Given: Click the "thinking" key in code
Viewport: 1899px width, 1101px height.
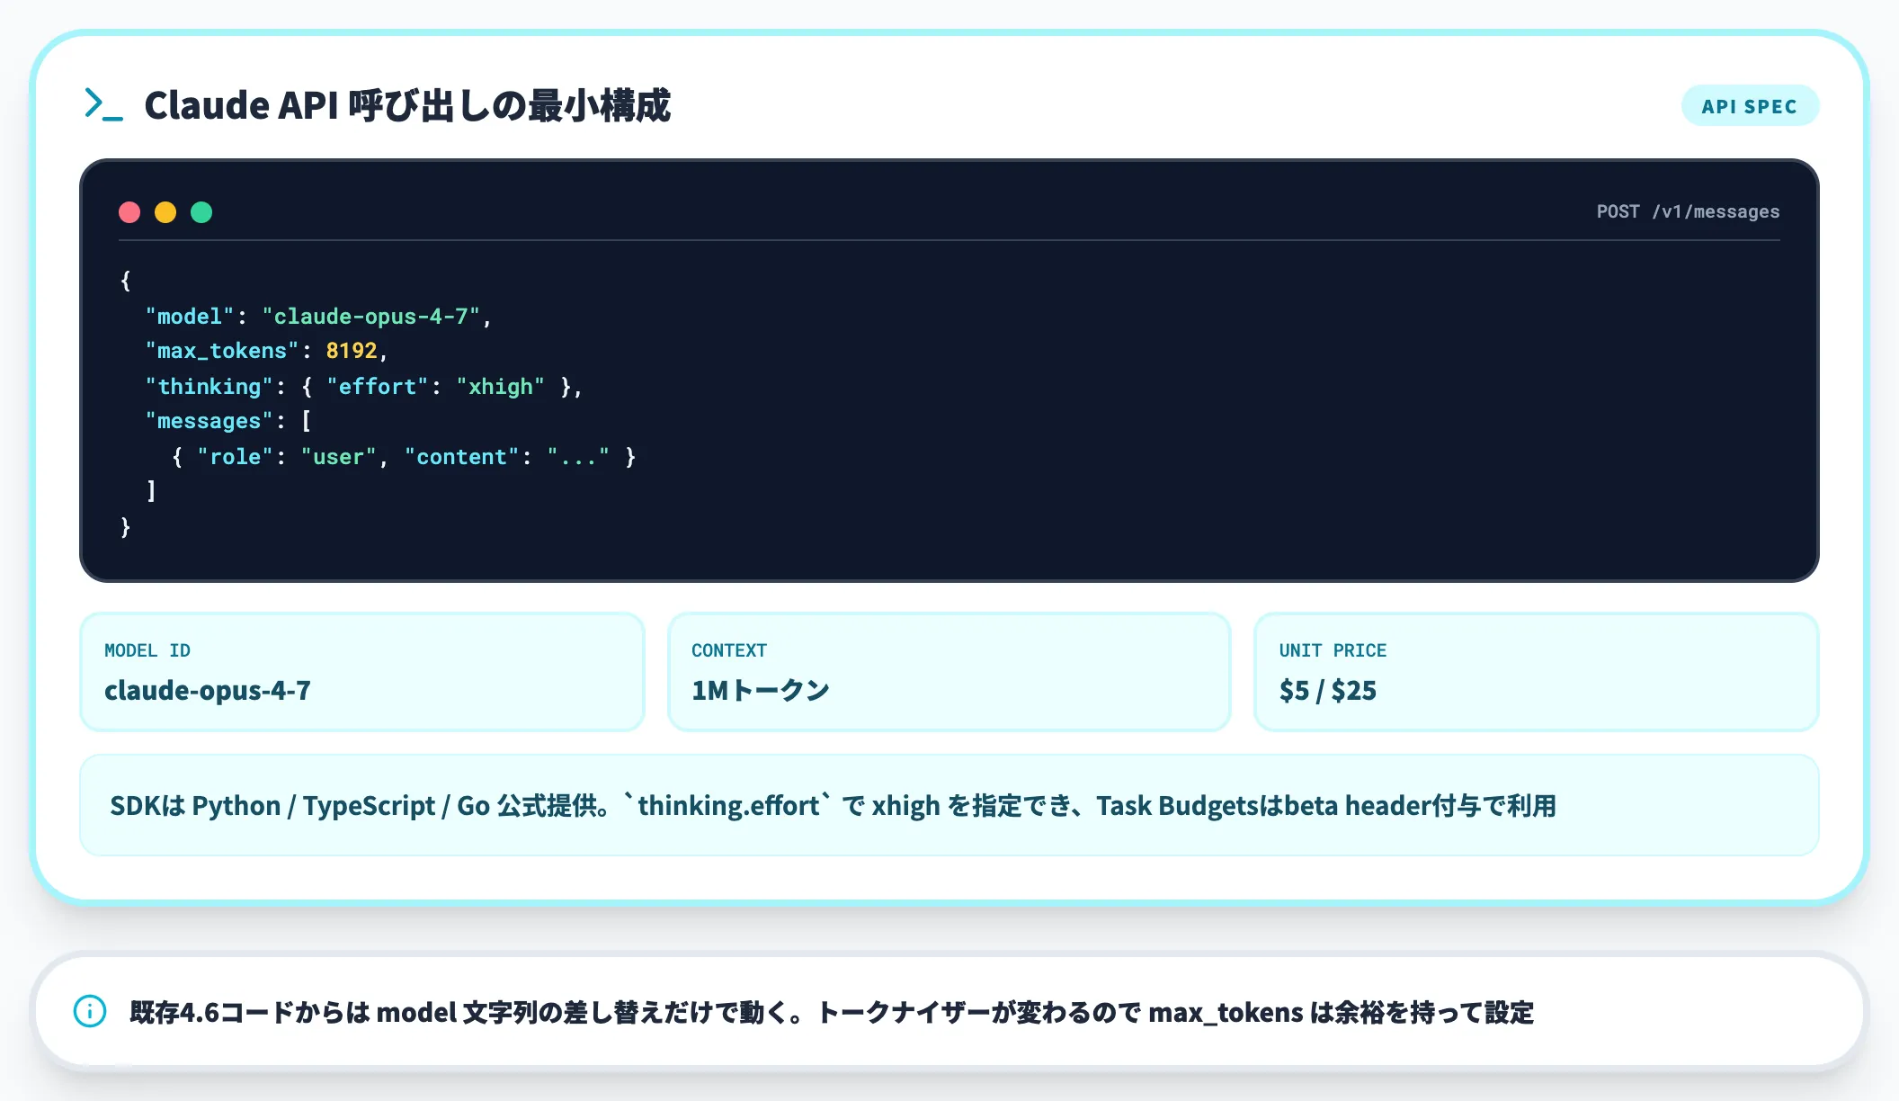Looking at the screenshot, I should point(209,387).
